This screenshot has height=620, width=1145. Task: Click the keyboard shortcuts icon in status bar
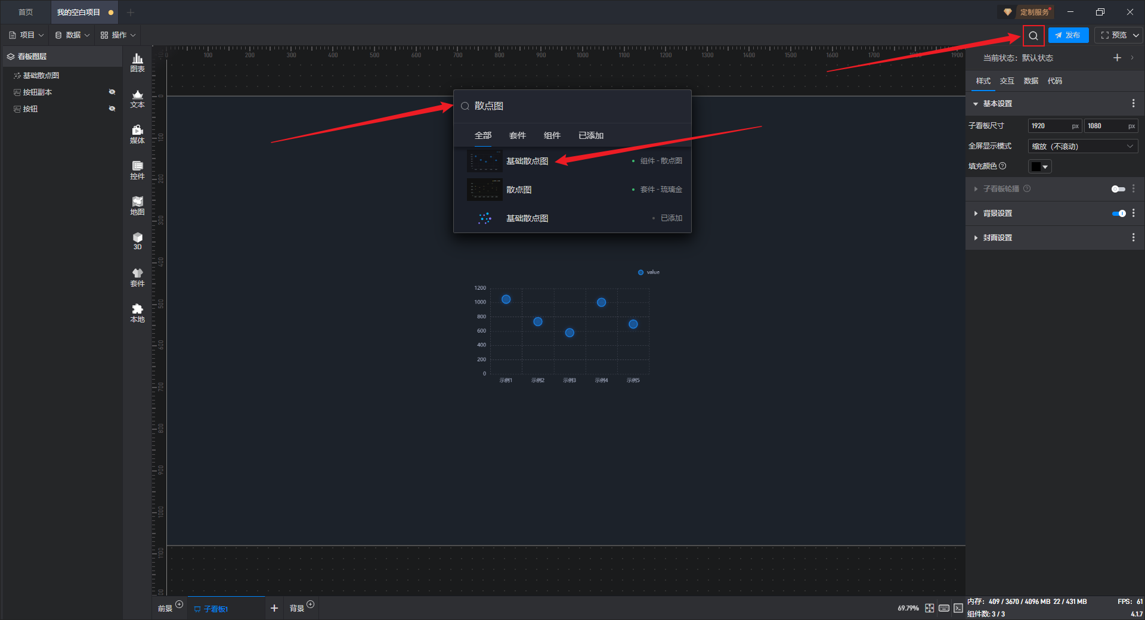click(944, 608)
